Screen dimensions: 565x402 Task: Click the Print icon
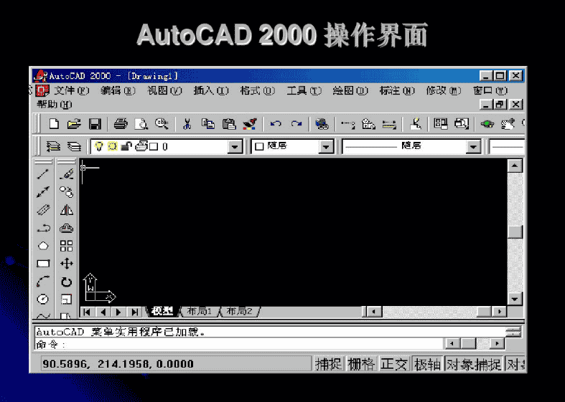click(x=121, y=124)
